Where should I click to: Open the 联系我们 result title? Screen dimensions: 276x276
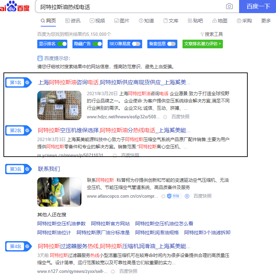click(x=49, y=169)
